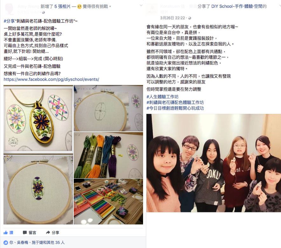Open the #人生體驗工作坊 hashtag
Image resolution: width=281 pixels, height=248 pixels.
(x=162, y=97)
